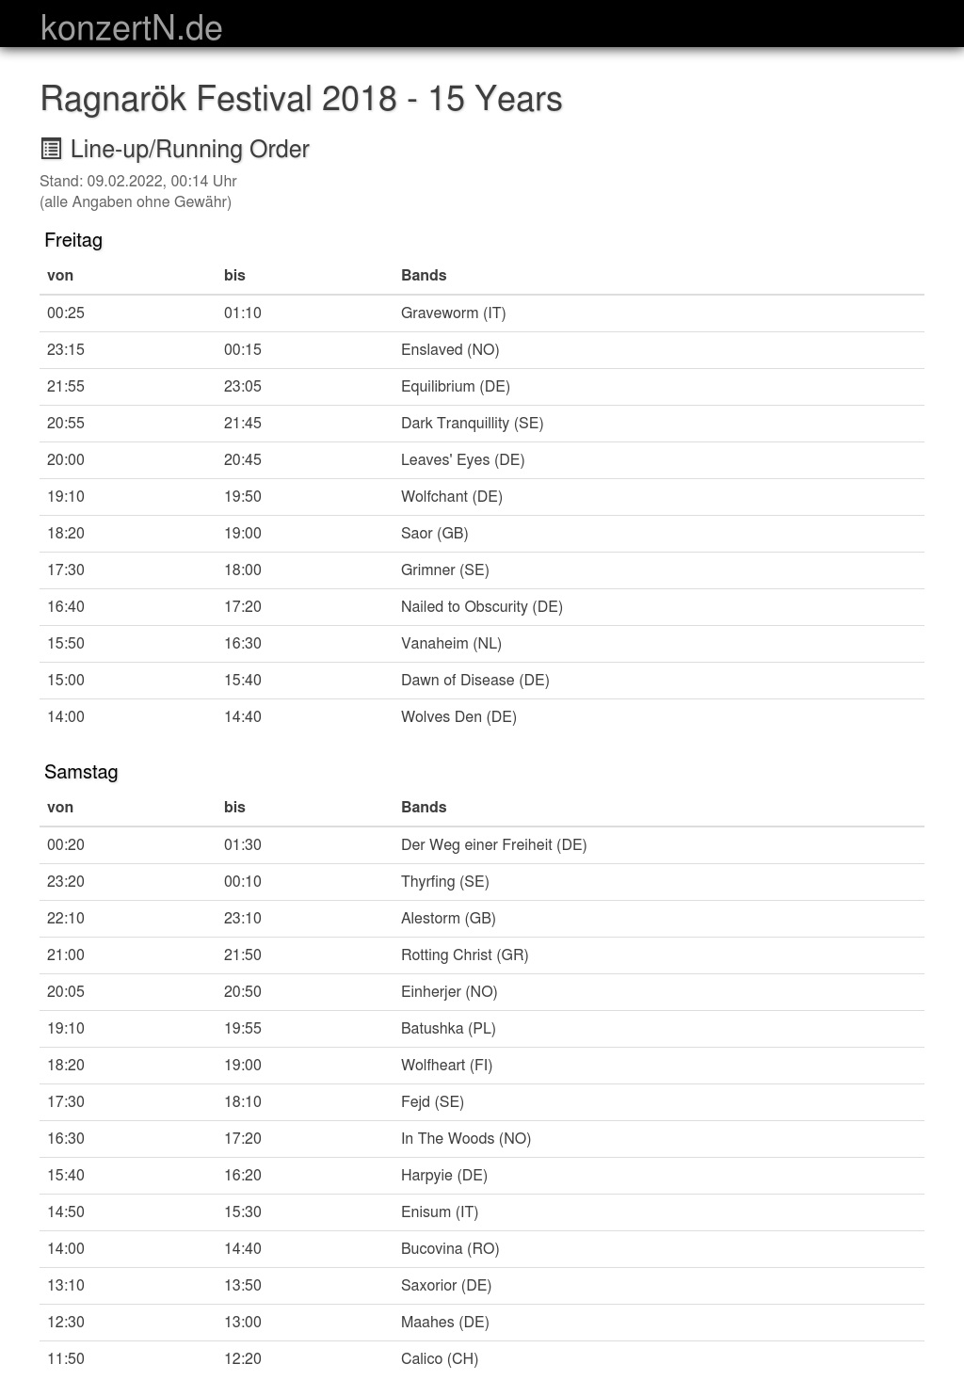Click the konzertN.de site logo
Screen dimensions: 964x1396
[x=132, y=27]
